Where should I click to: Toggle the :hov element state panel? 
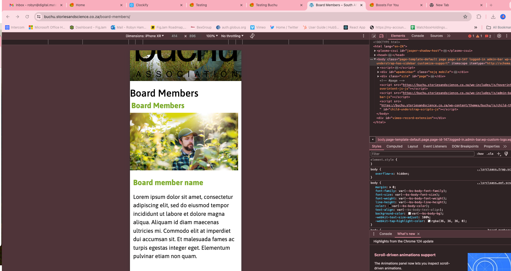click(x=480, y=154)
